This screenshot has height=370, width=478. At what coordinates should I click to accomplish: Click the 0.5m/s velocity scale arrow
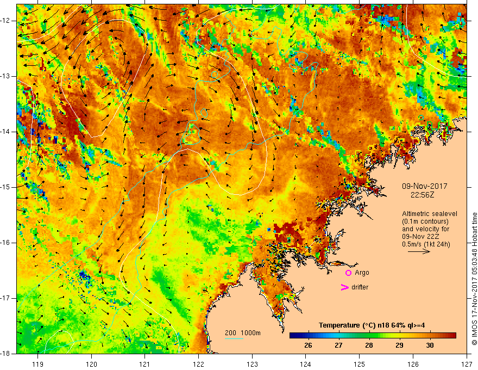click(419, 251)
